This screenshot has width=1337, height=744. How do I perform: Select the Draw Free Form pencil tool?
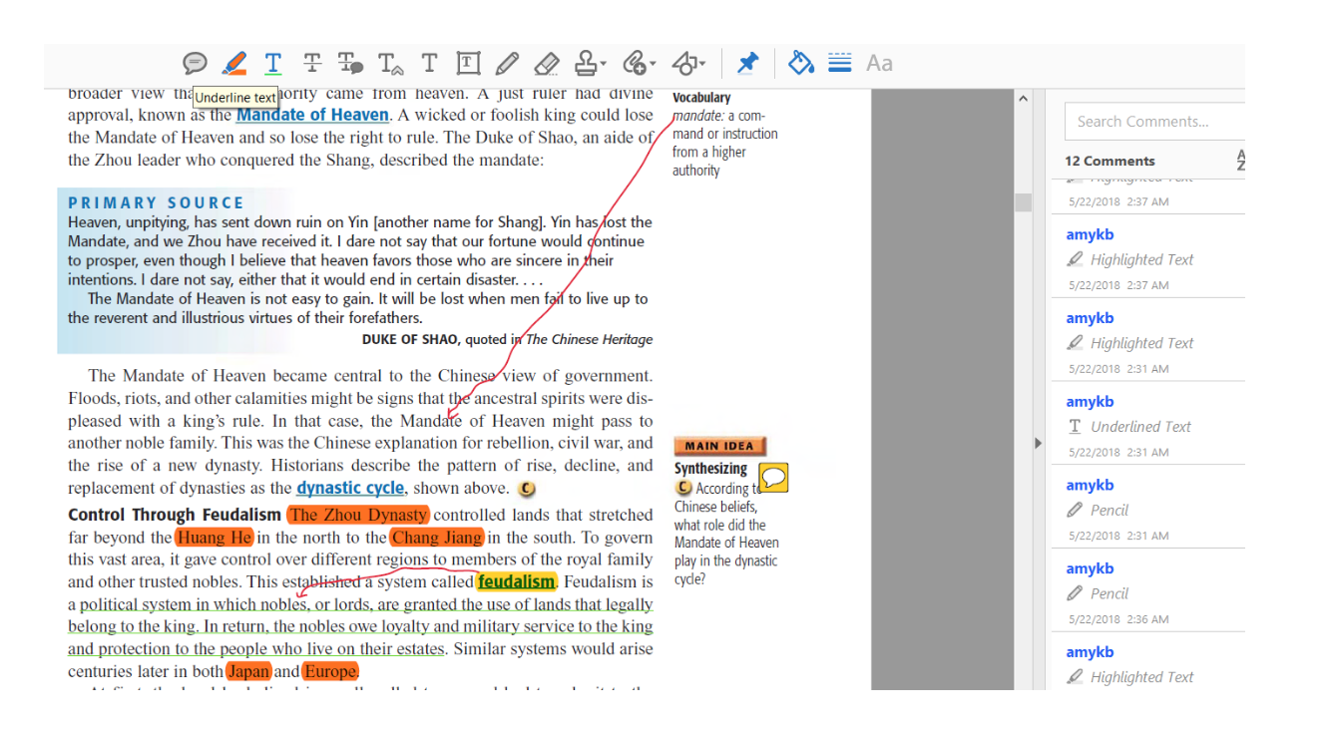click(507, 63)
